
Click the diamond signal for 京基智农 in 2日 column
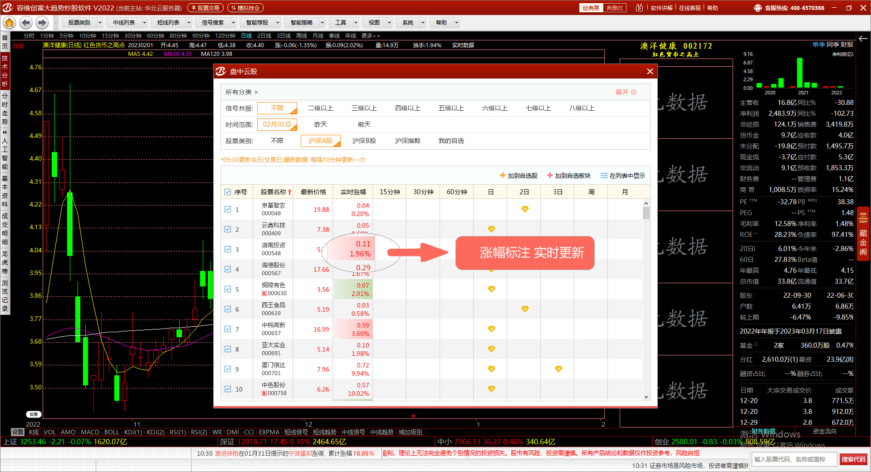(x=525, y=209)
